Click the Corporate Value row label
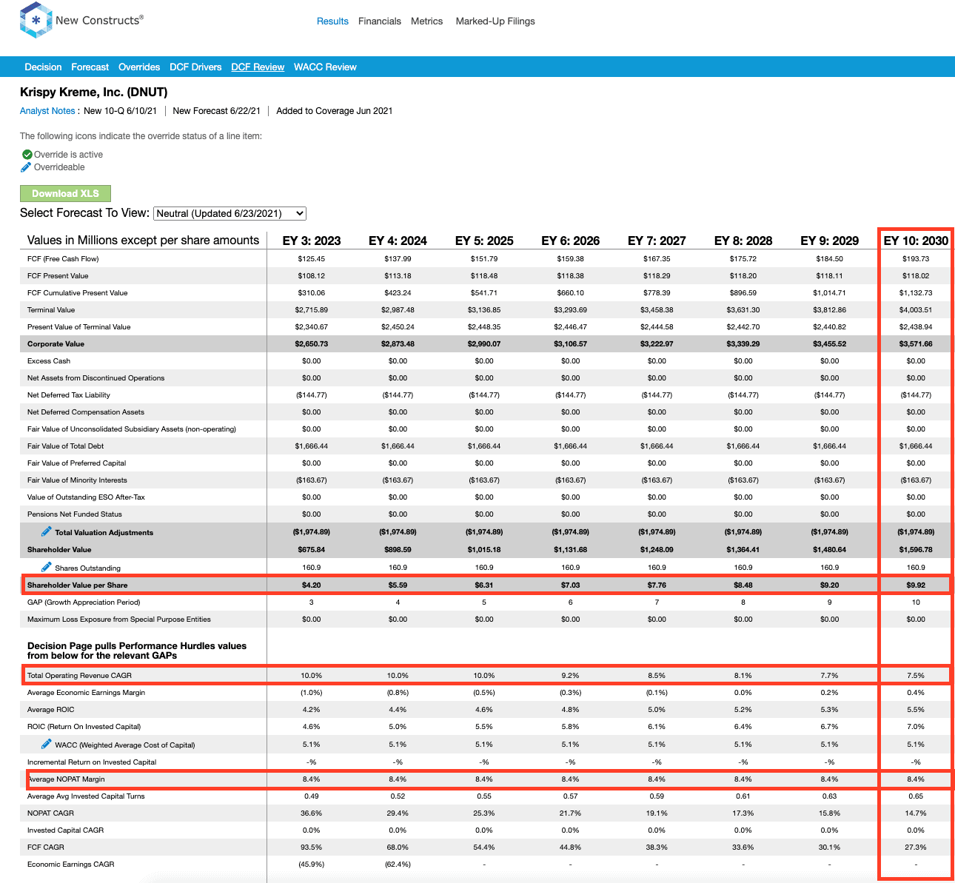955x883 pixels. tap(56, 344)
